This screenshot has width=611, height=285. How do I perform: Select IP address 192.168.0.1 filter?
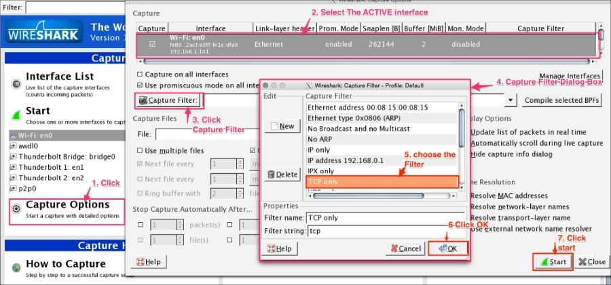pyautogui.click(x=382, y=160)
